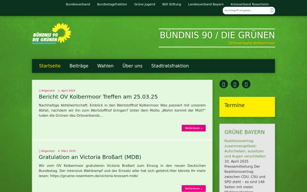The height and width of the screenshot is (192, 307).
Task: Go to Landesverband Bayern
Action: click(x=206, y=4)
